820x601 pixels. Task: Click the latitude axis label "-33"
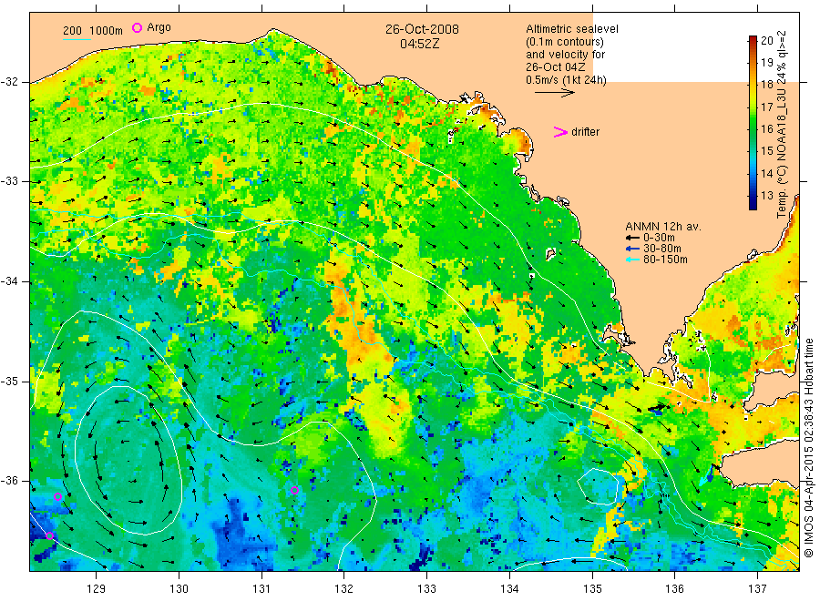pos(10,181)
